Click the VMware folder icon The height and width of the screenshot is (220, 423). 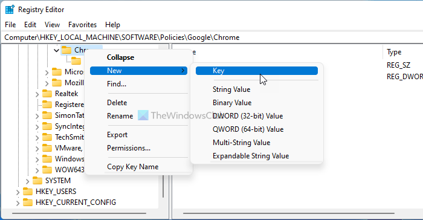pyautogui.click(x=47, y=148)
